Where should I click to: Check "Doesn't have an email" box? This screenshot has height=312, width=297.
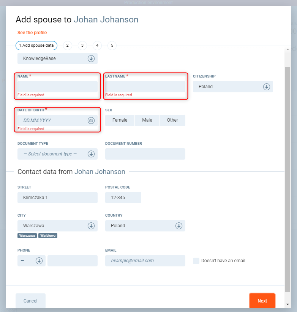tap(196, 261)
